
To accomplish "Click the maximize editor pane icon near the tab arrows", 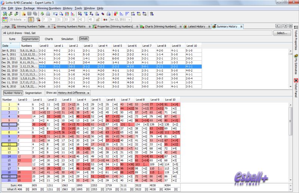I will click(290, 26).
